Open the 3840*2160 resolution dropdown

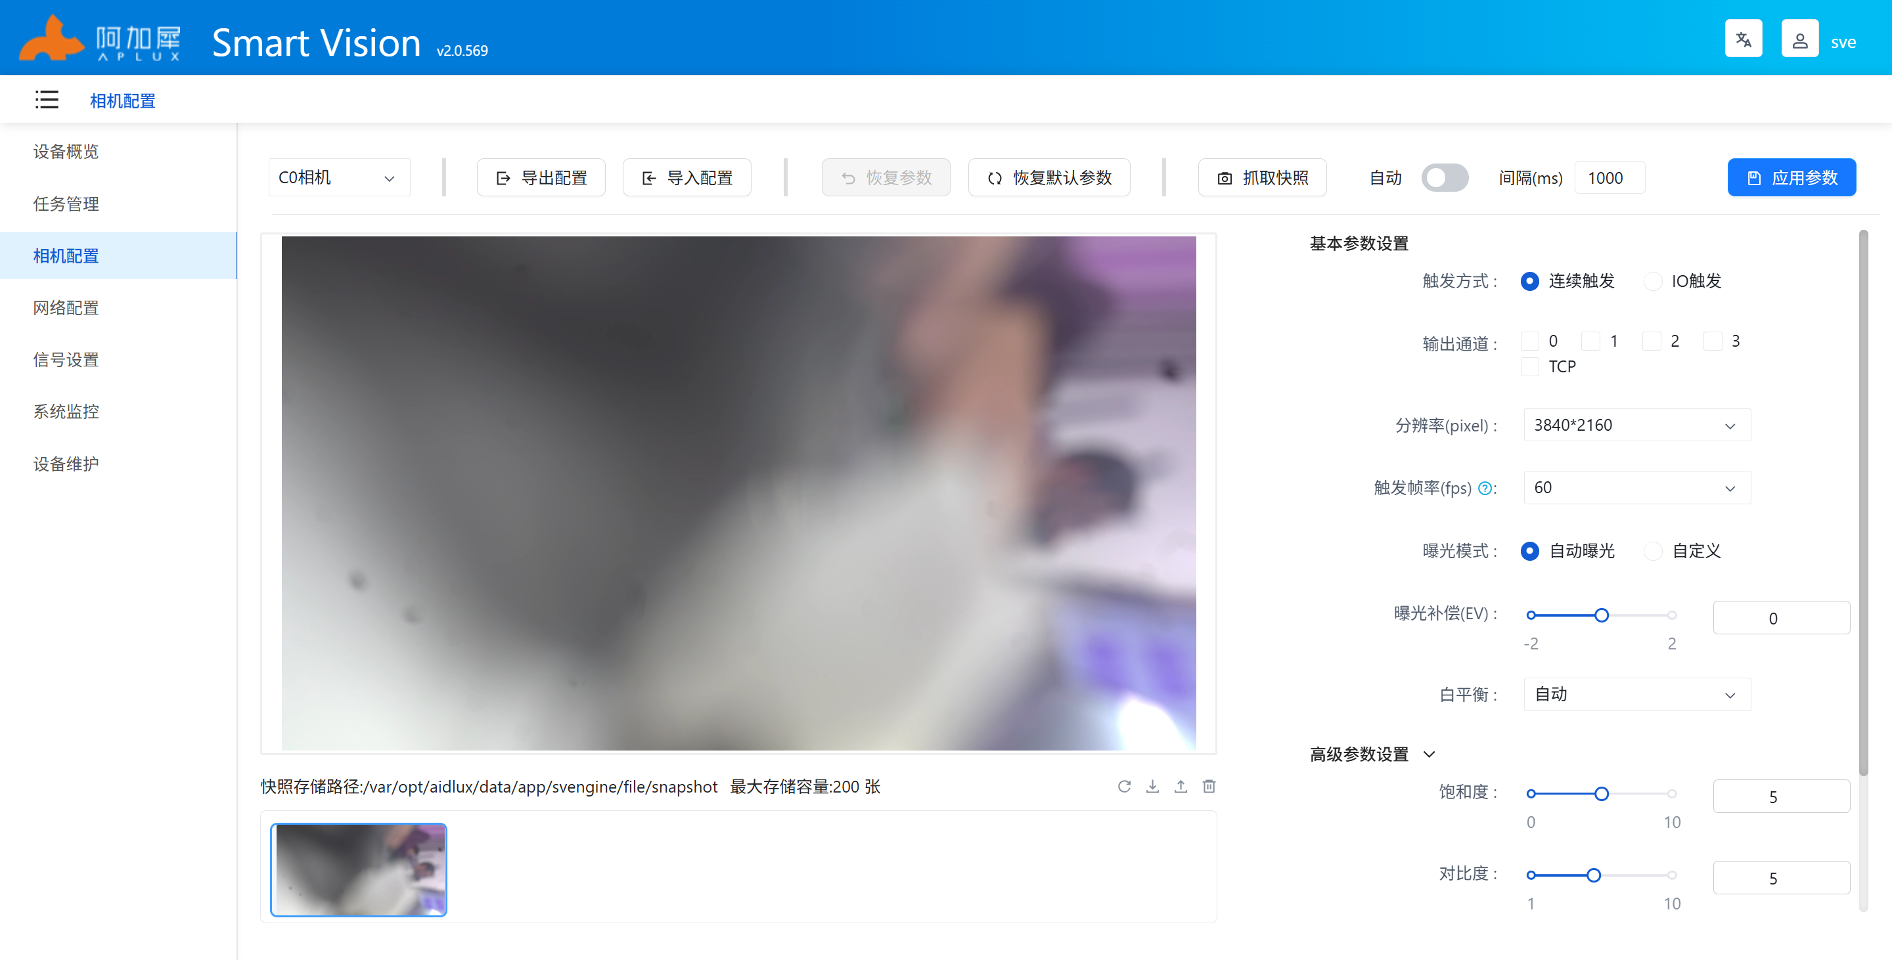coord(1636,425)
